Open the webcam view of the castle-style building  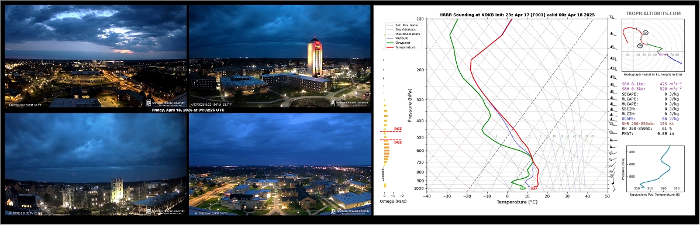[95, 164]
